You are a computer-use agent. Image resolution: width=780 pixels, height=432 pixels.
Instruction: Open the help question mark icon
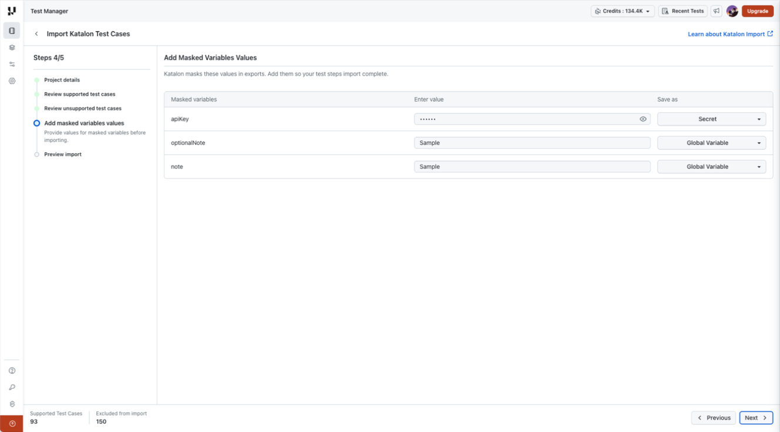click(x=12, y=371)
